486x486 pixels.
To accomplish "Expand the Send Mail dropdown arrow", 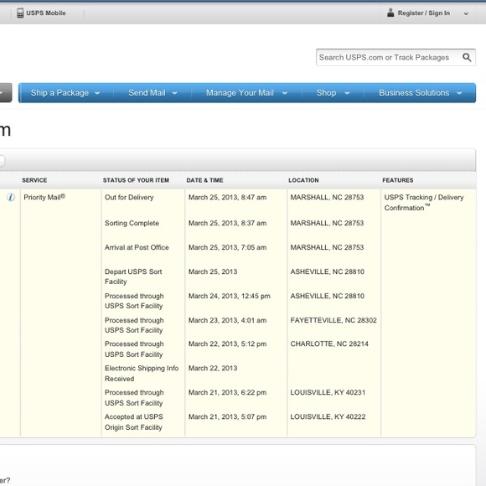I will (x=174, y=93).
